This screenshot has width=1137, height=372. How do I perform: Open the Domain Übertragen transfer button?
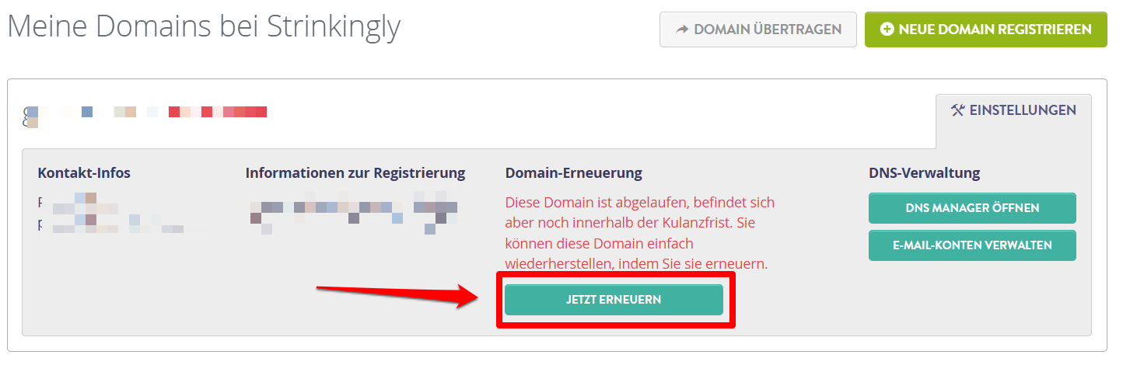click(x=757, y=30)
